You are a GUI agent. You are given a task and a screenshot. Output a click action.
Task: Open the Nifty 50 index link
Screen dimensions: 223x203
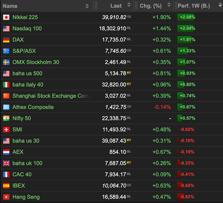[x=22, y=118]
